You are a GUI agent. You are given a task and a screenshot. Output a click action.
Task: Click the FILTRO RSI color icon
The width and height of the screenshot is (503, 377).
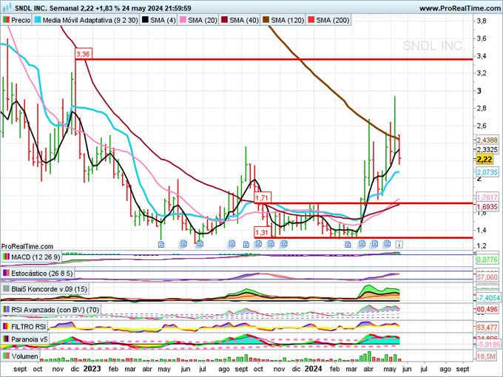[x=6, y=327]
